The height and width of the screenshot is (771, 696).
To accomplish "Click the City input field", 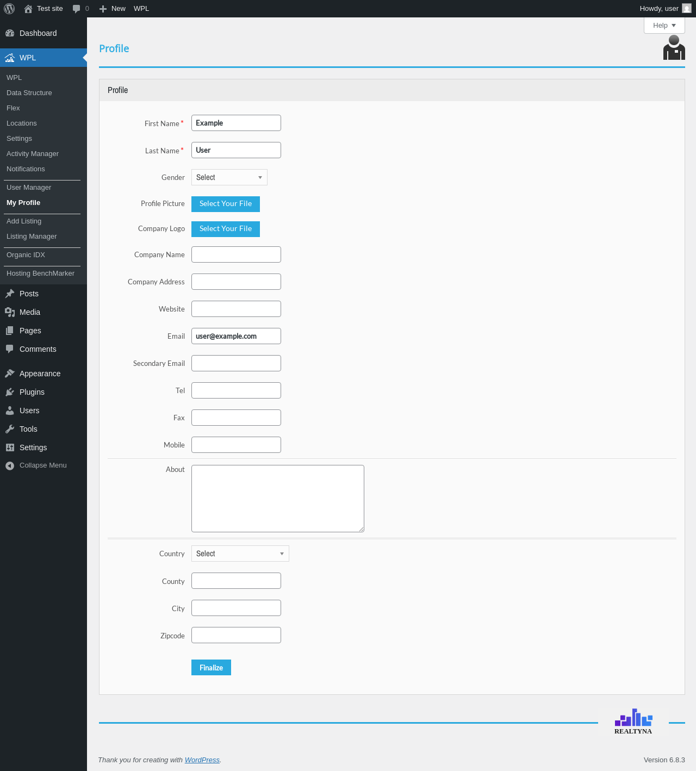I will point(236,608).
